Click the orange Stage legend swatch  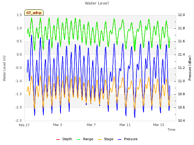point(100,140)
